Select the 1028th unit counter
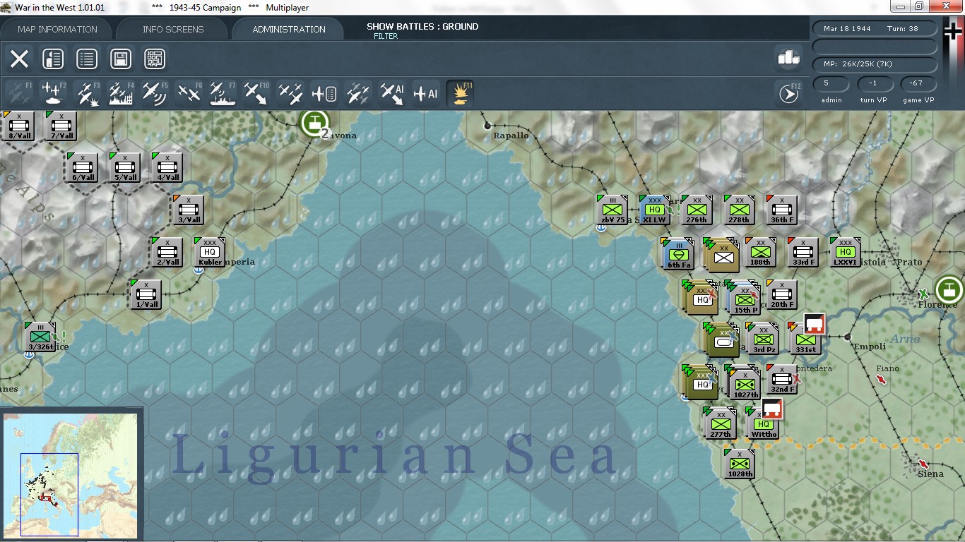This screenshot has width=965, height=542. coord(740,463)
